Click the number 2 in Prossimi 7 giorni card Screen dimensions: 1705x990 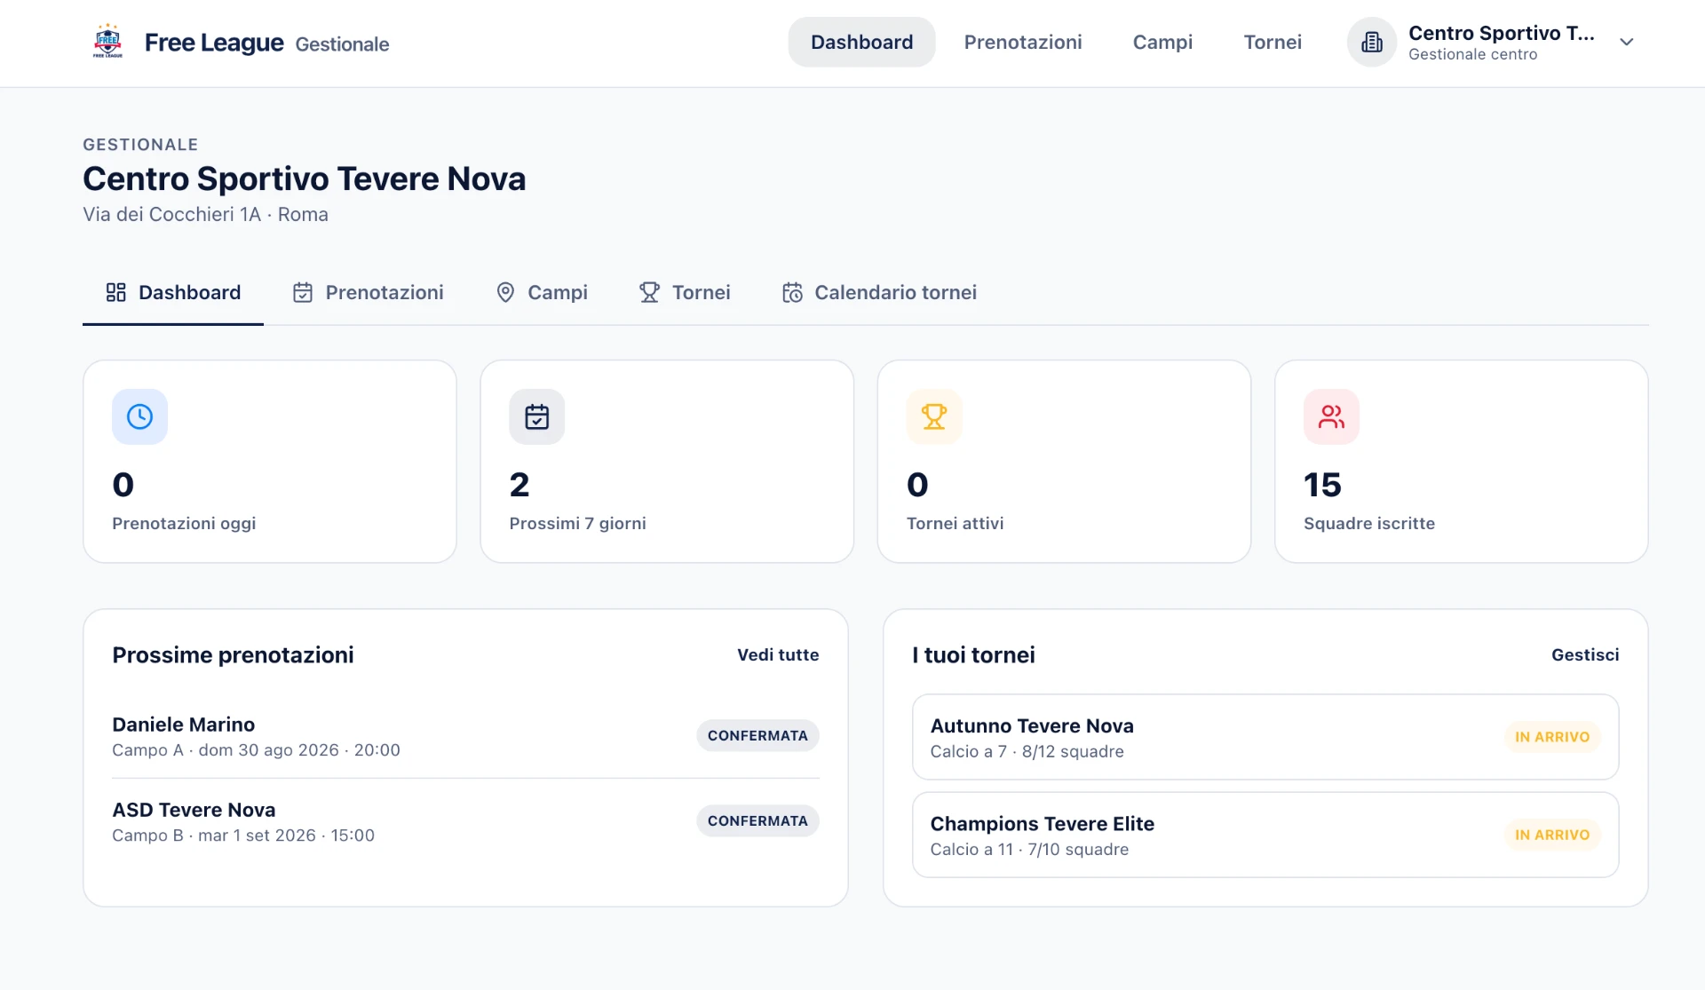[x=519, y=485]
